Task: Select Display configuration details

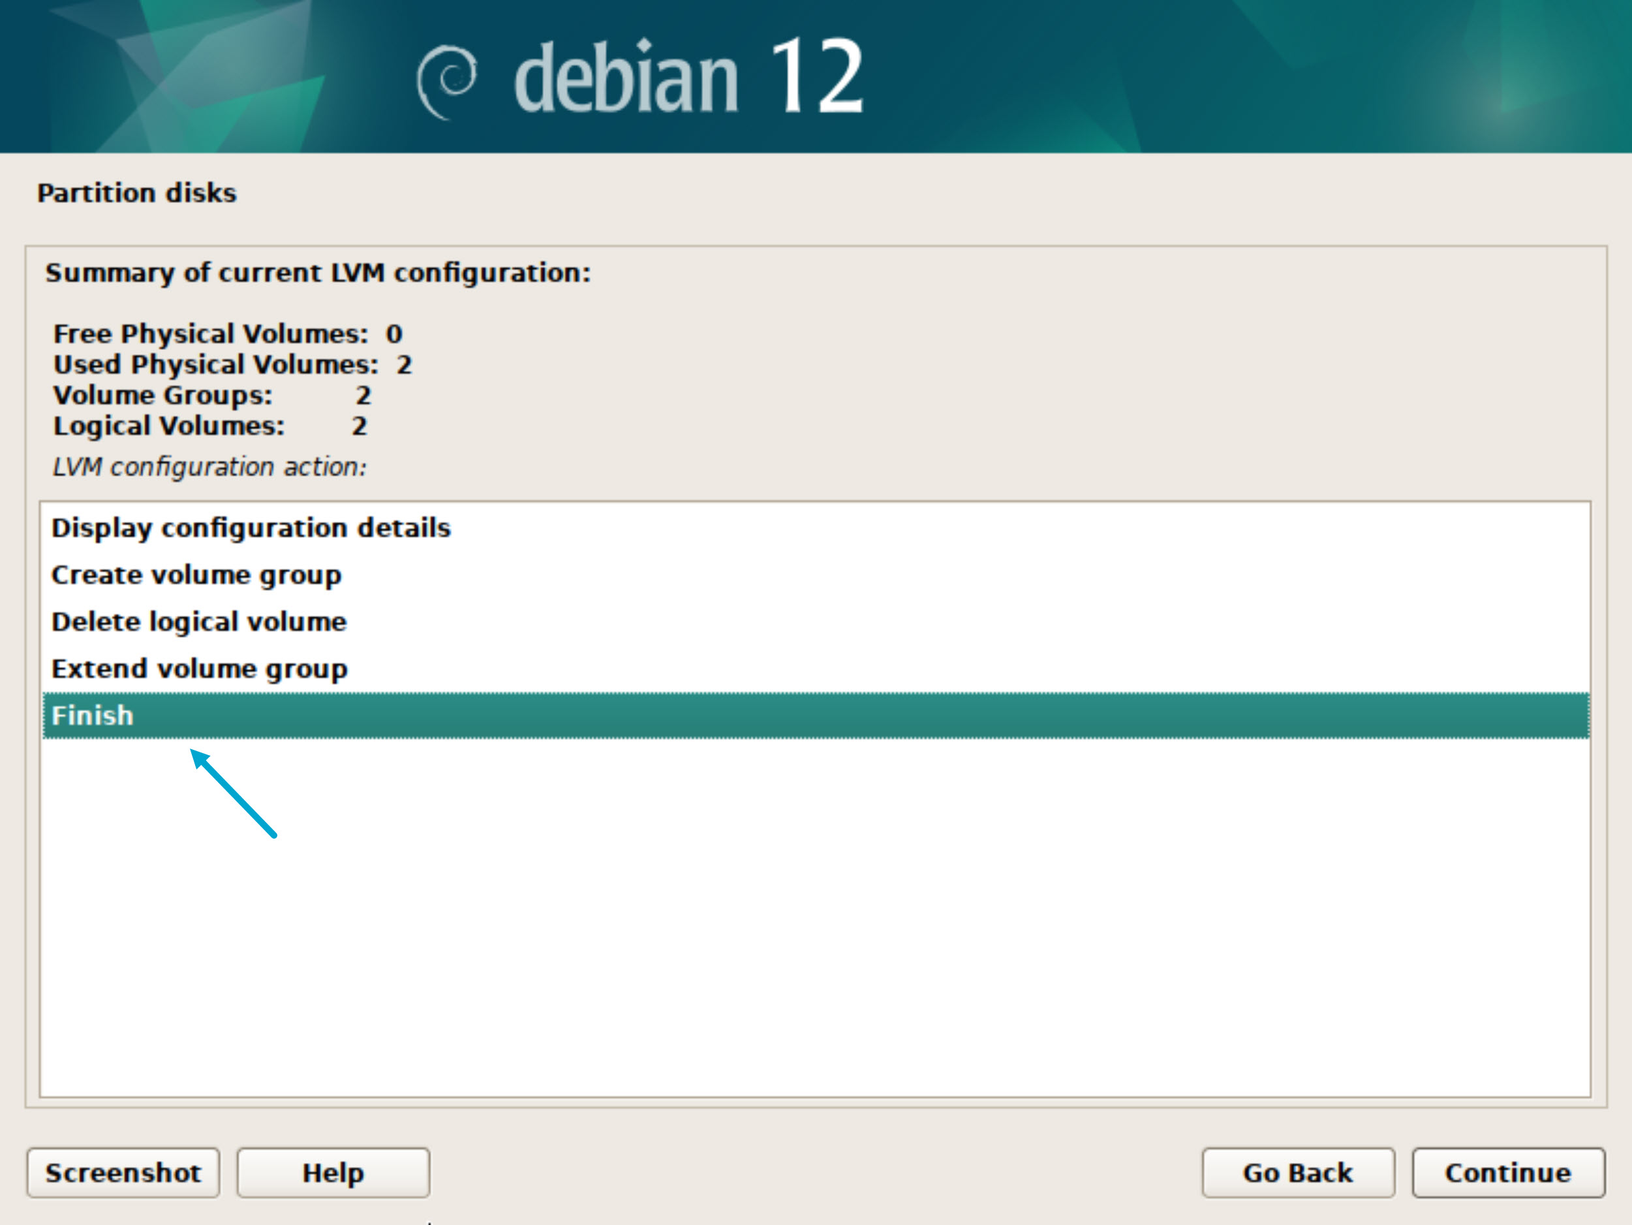Action: point(251,529)
